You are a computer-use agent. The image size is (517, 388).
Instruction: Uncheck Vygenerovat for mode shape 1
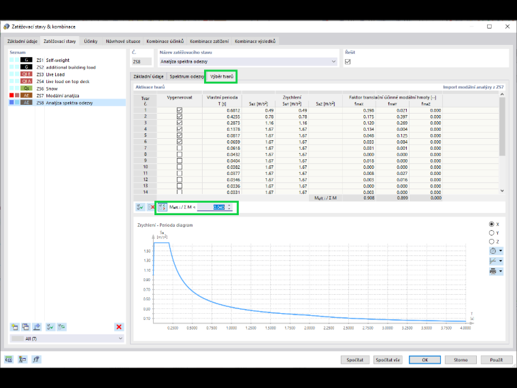pyautogui.click(x=180, y=110)
